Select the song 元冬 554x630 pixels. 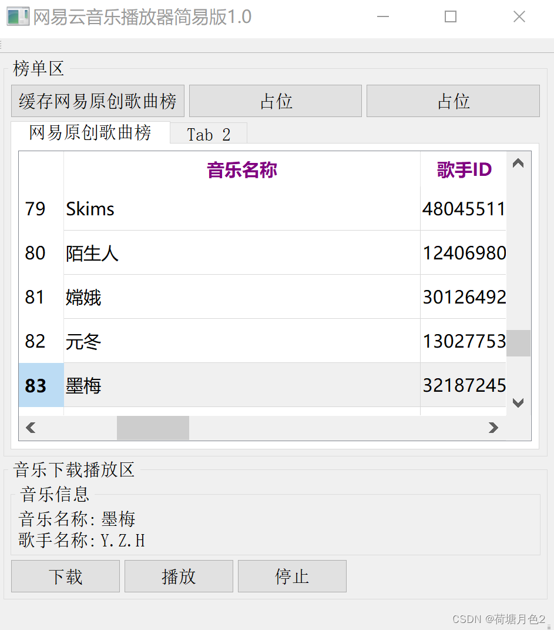pos(242,341)
